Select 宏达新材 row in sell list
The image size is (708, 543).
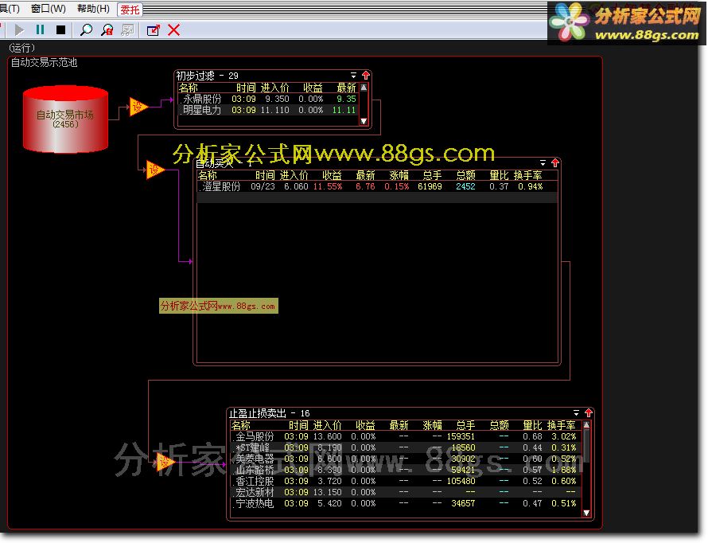click(407, 492)
